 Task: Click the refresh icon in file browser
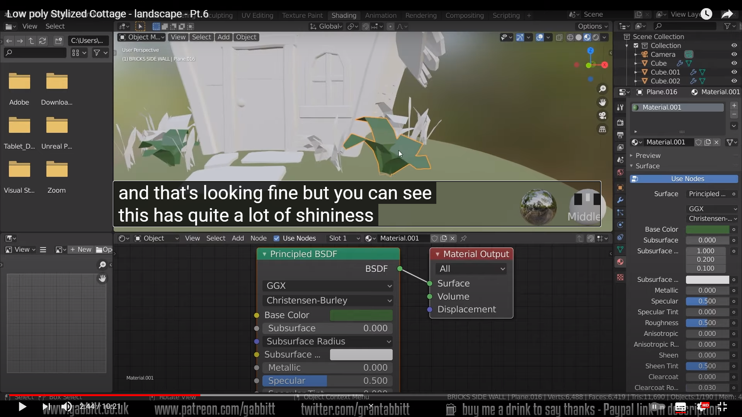click(x=43, y=41)
